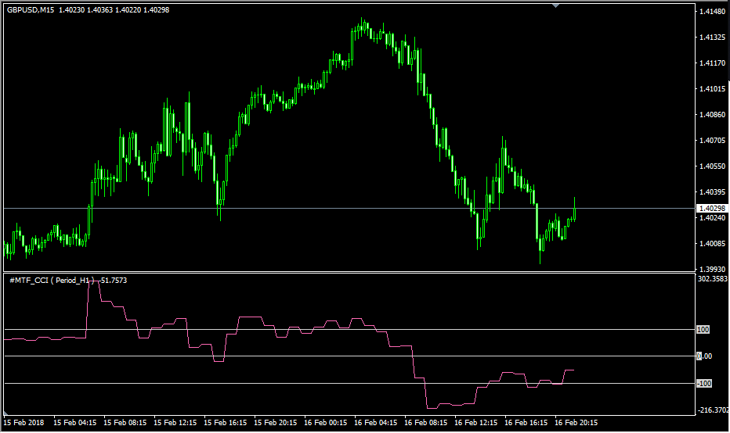This screenshot has height=433, width=730.
Task: Select the CCI 100 level label
Action: click(703, 330)
